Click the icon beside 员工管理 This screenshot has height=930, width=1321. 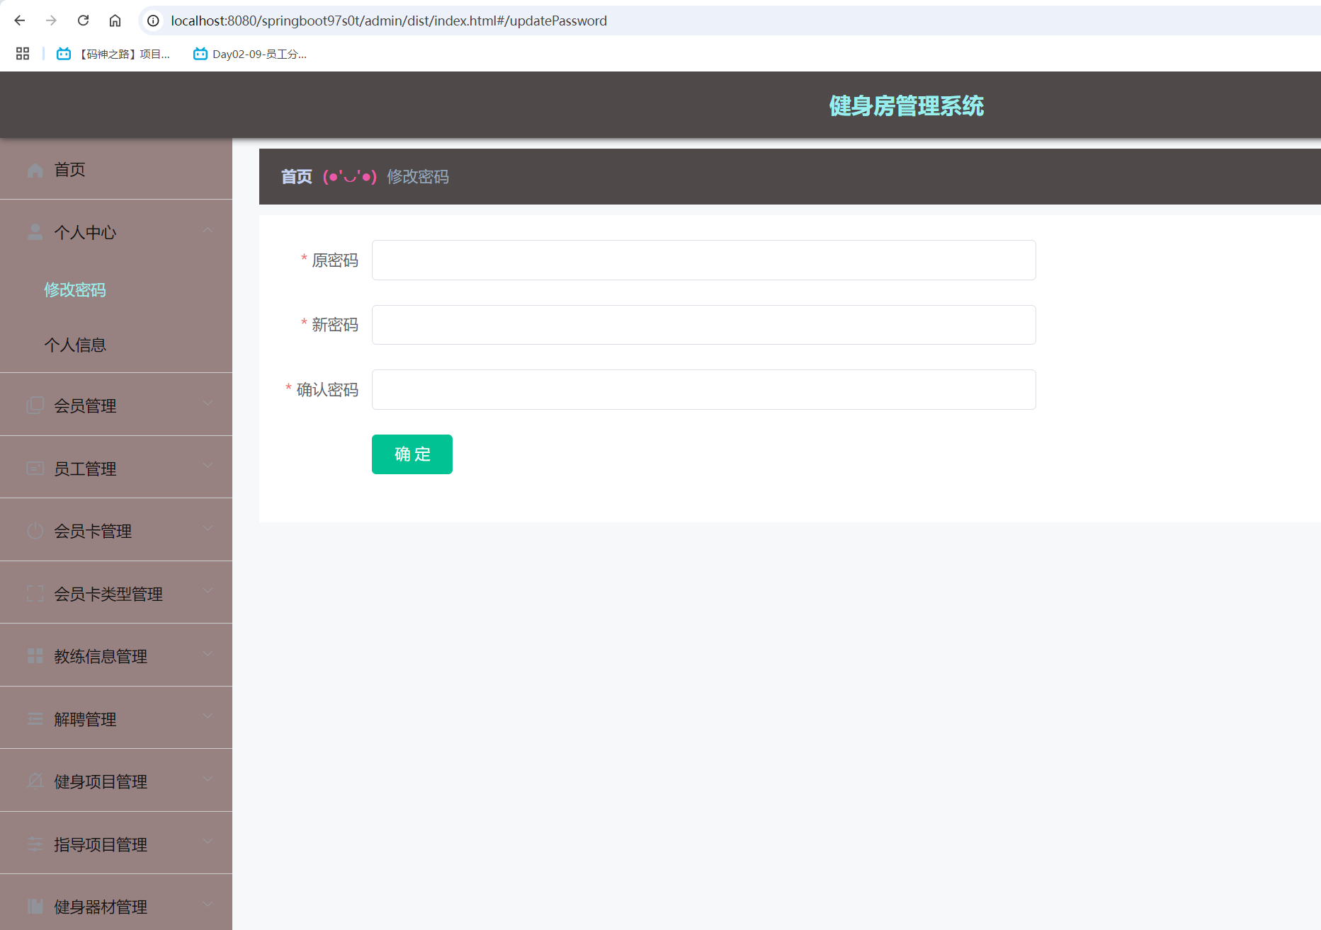pos(35,469)
